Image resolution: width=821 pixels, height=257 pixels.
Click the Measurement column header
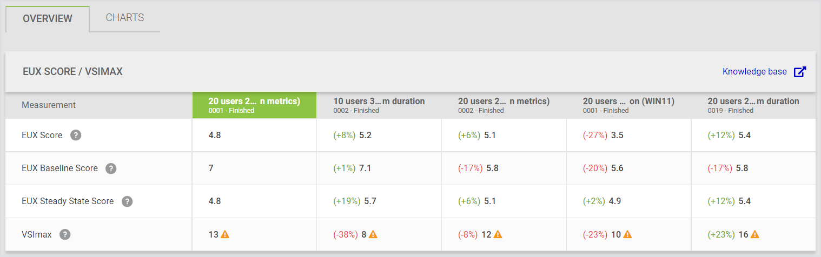click(49, 105)
